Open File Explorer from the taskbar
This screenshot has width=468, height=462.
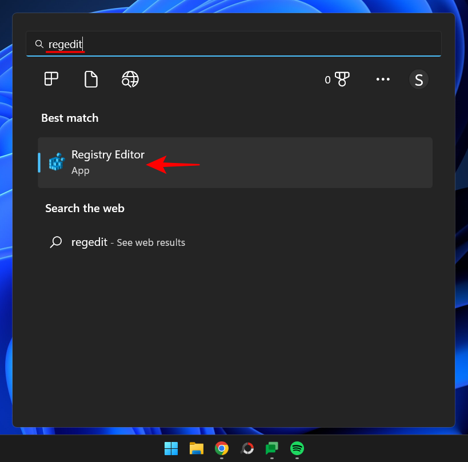(196, 449)
